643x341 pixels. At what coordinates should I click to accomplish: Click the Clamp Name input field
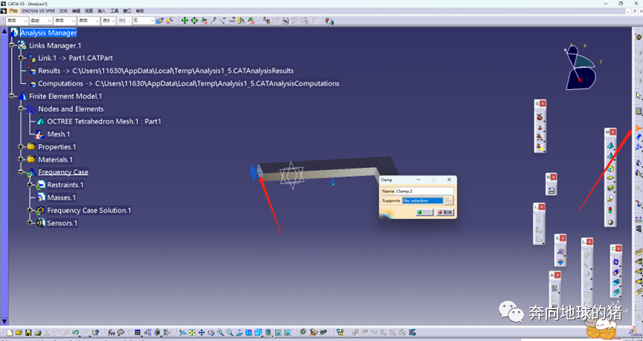(424, 191)
